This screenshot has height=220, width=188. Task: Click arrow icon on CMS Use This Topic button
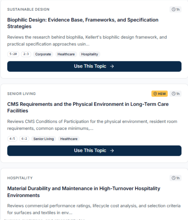pos(112,151)
